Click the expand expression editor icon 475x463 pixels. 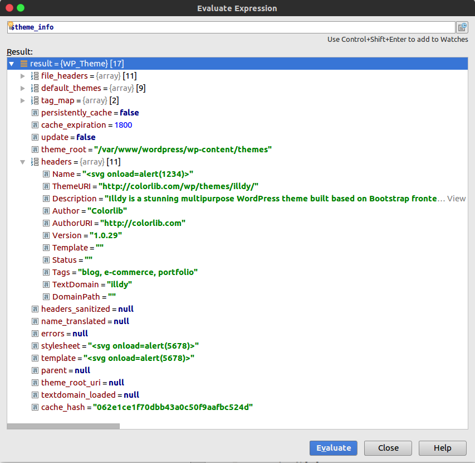click(462, 27)
